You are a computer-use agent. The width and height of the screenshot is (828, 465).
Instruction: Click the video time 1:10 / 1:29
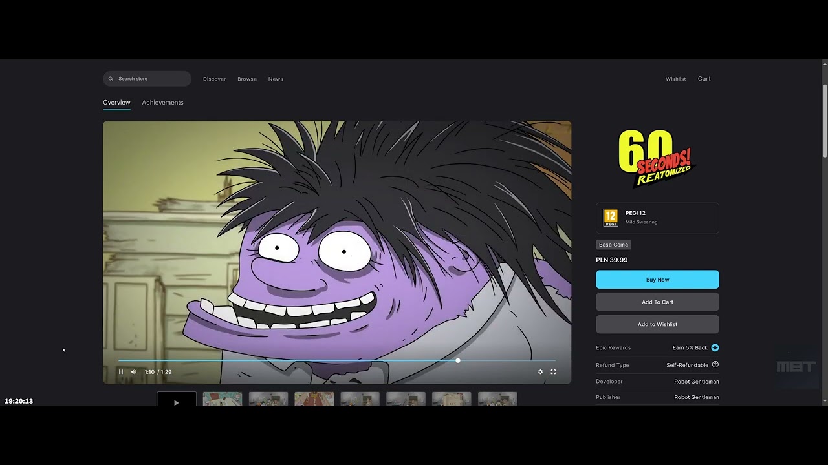(x=158, y=372)
